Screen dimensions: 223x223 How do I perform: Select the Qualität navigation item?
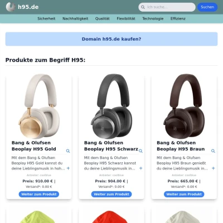[103, 18]
